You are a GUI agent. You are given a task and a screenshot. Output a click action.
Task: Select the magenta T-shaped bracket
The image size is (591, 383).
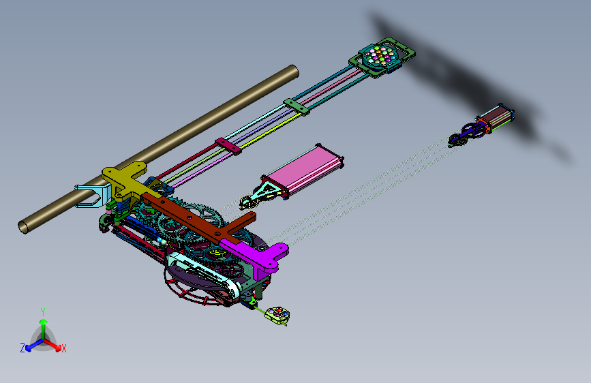click(x=259, y=256)
